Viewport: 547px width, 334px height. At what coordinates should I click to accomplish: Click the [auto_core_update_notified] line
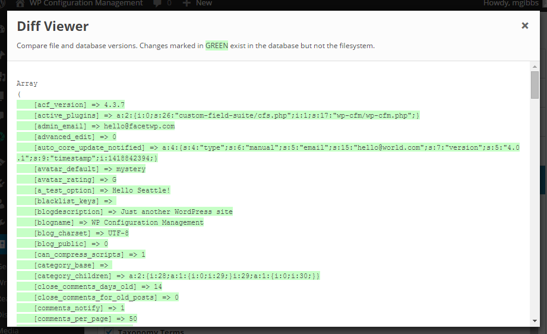click(268, 153)
